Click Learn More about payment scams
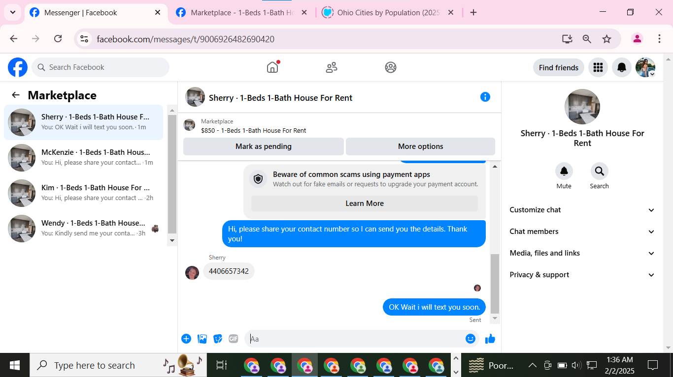Image resolution: width=673 pixels, height=377 pixels. [365, 203]
